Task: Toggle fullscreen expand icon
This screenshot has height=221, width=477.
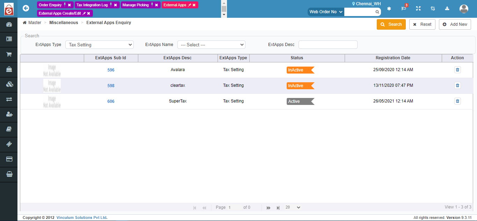Action: [x=418, y=9]
